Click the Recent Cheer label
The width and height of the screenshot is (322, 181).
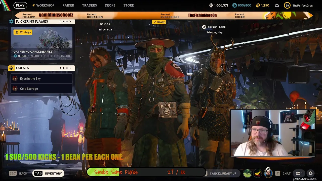pyautogui.click(x=240, y=16)
